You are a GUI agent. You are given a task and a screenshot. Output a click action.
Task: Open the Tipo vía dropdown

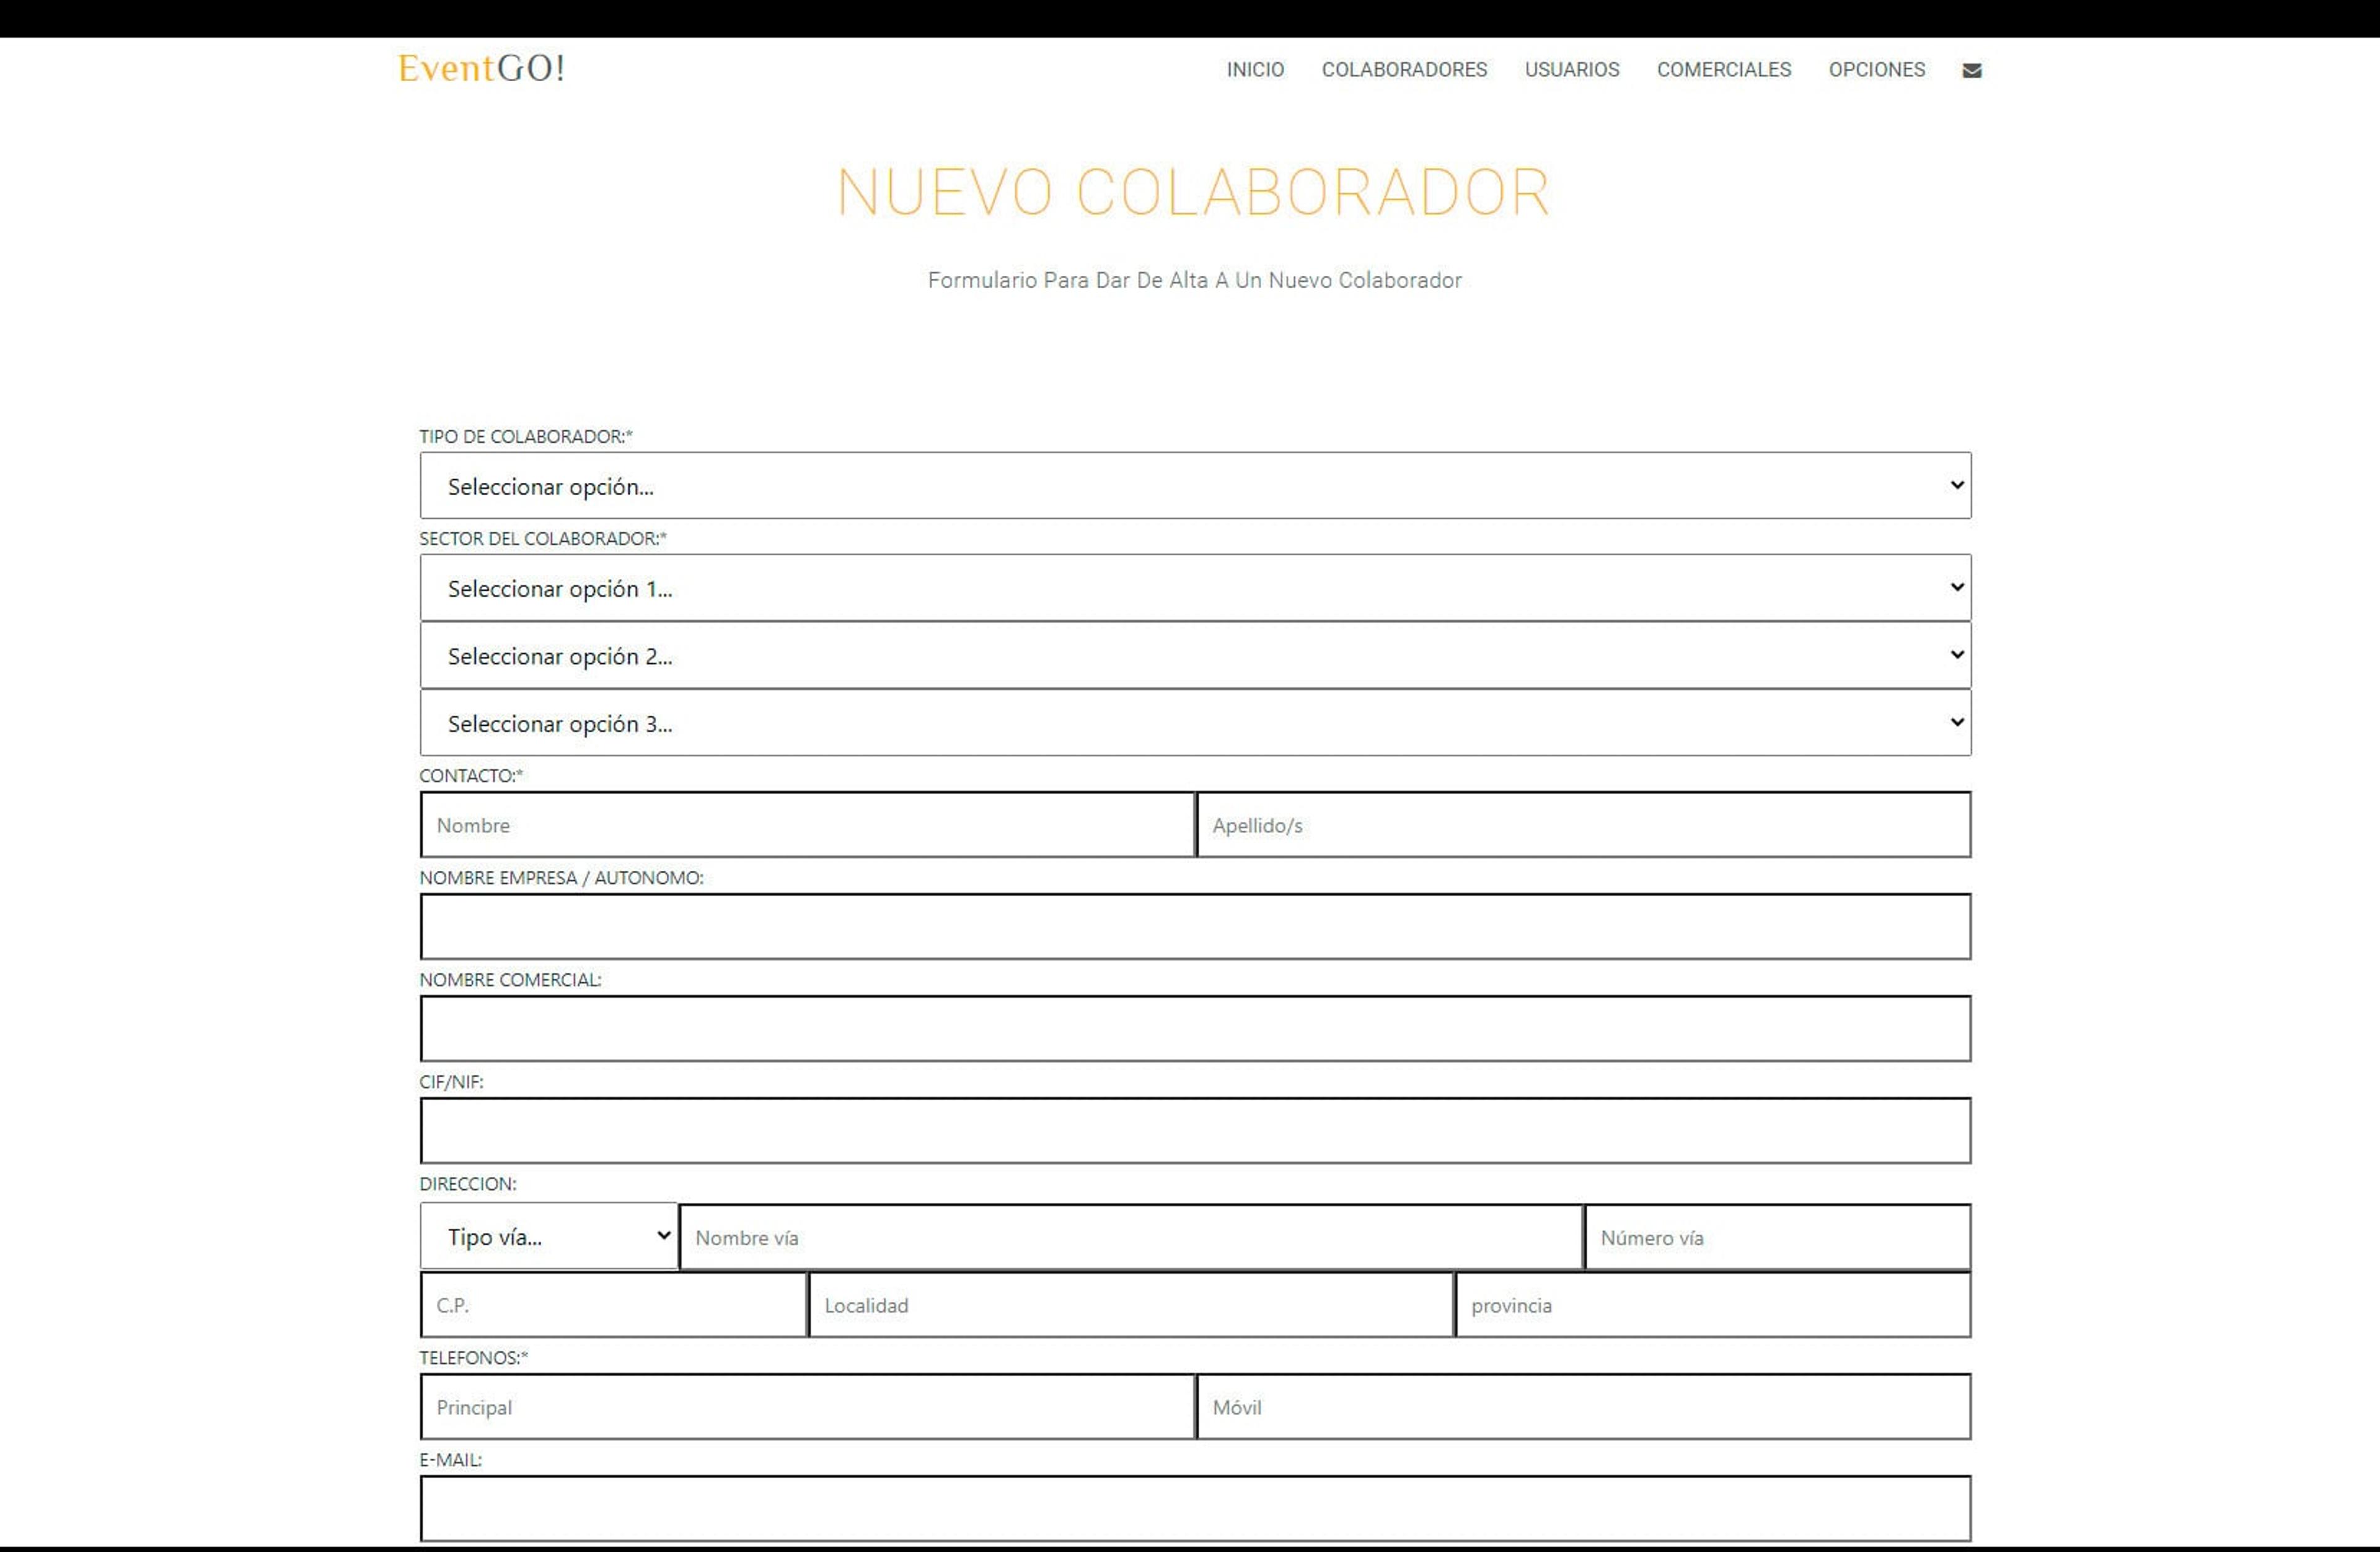(549, 1236)
